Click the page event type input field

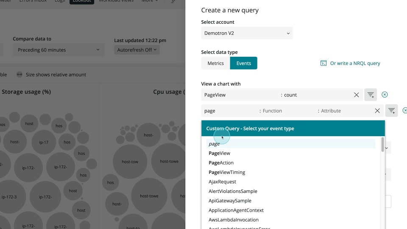coord(230,111)
